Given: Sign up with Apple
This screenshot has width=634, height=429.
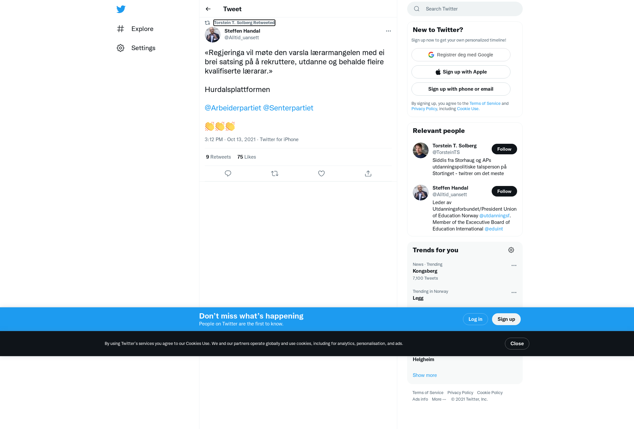Looking at the screenshot, I should 461,72.
